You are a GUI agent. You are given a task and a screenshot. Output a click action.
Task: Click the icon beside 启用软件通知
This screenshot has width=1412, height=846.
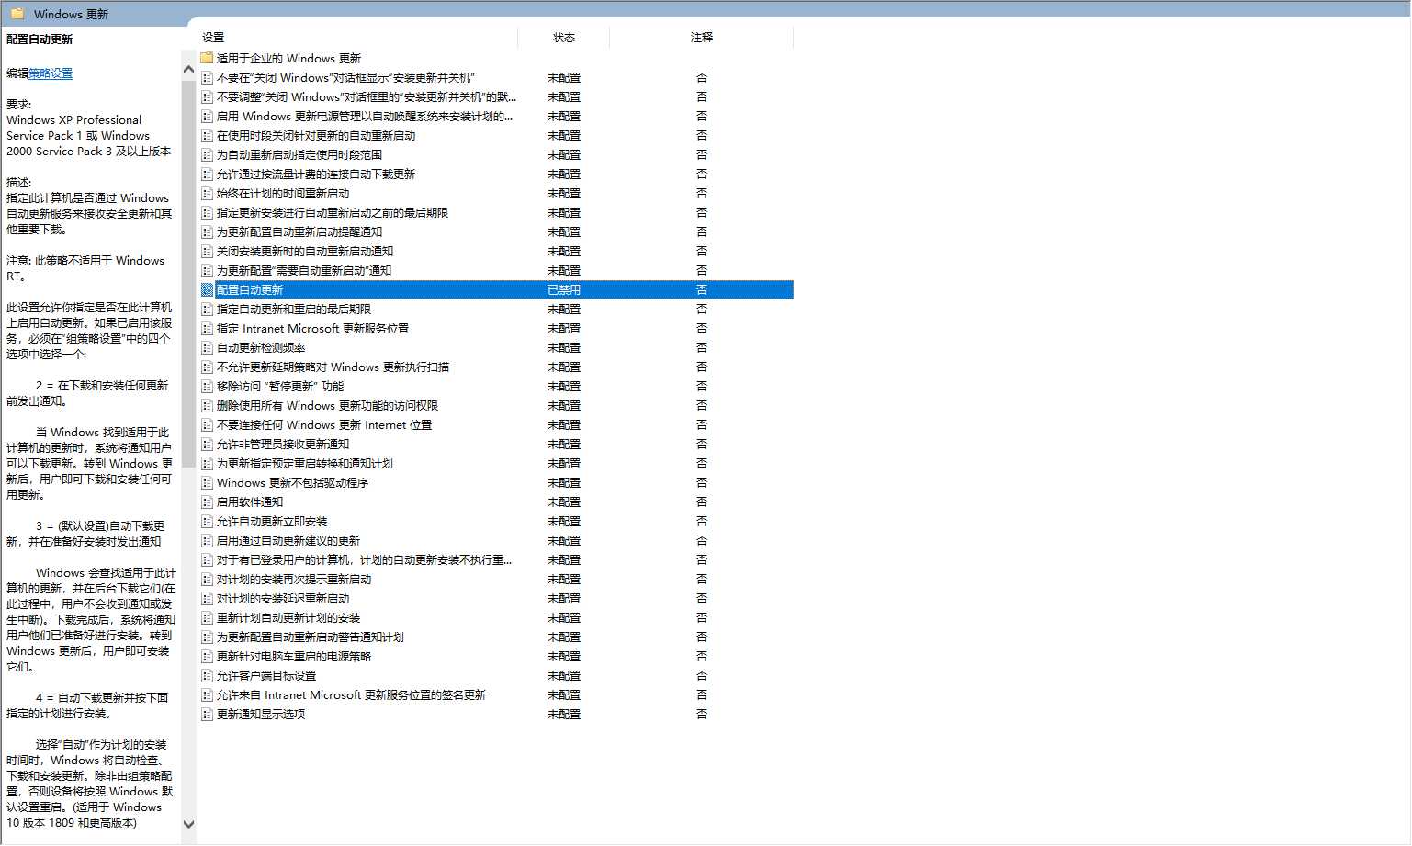[207, 502]
